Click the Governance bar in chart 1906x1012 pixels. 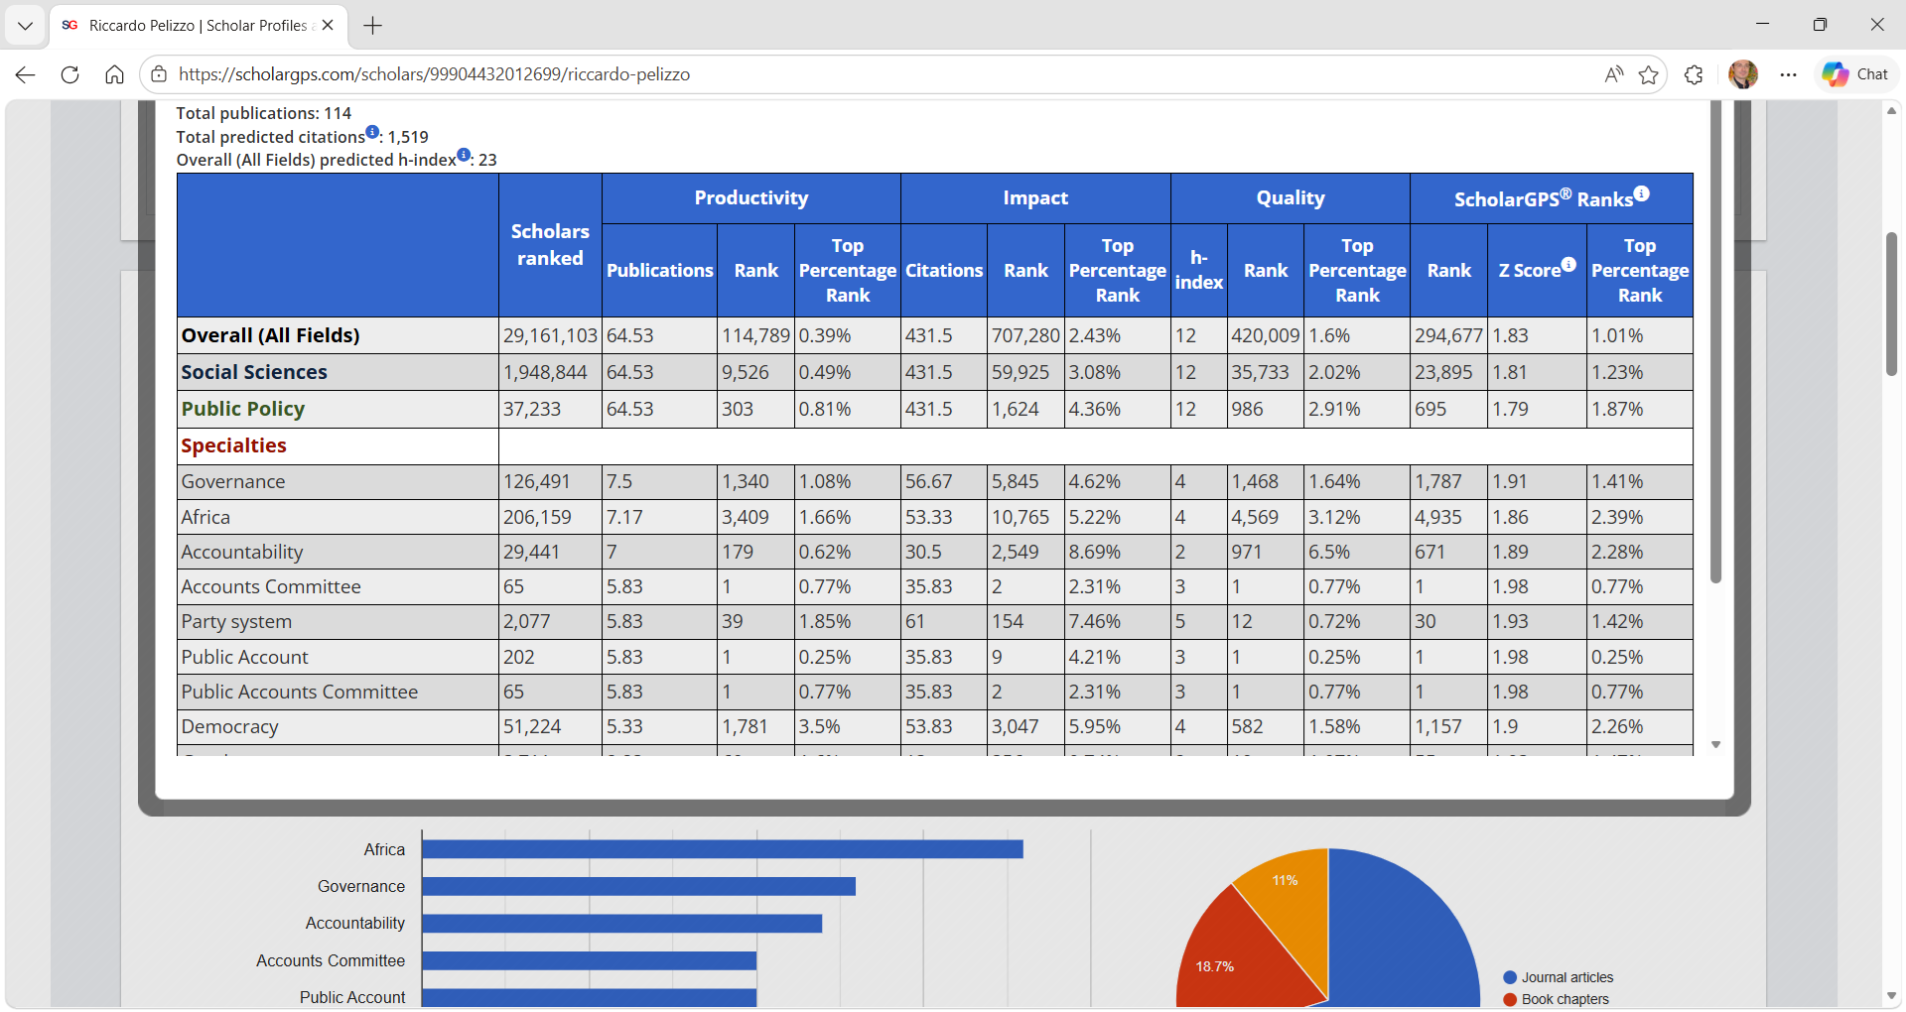point(639,886)
